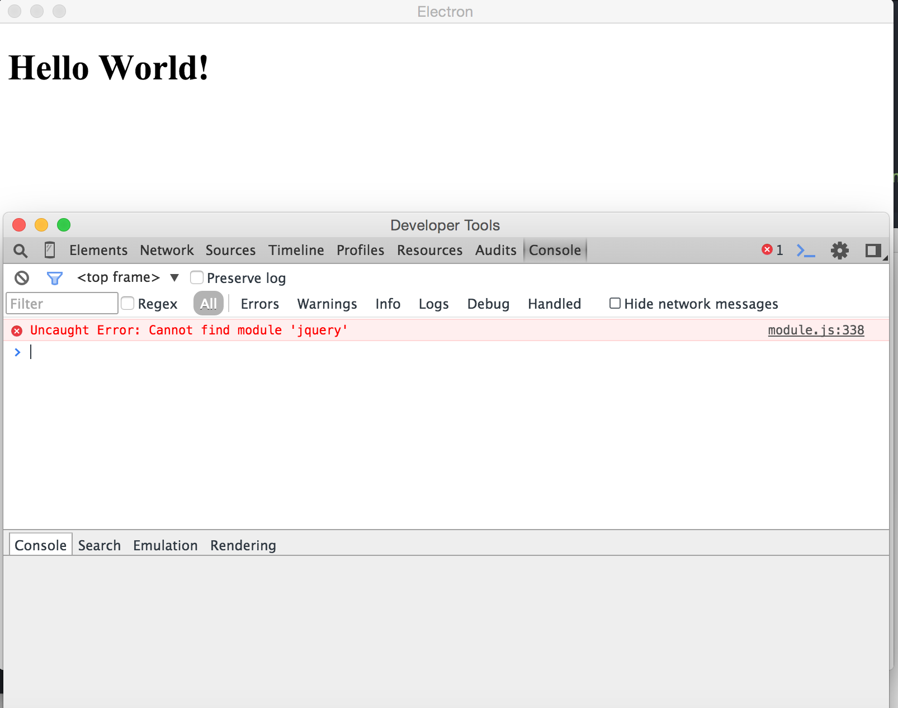Close Developer Tools with red window button

(19, 225)
